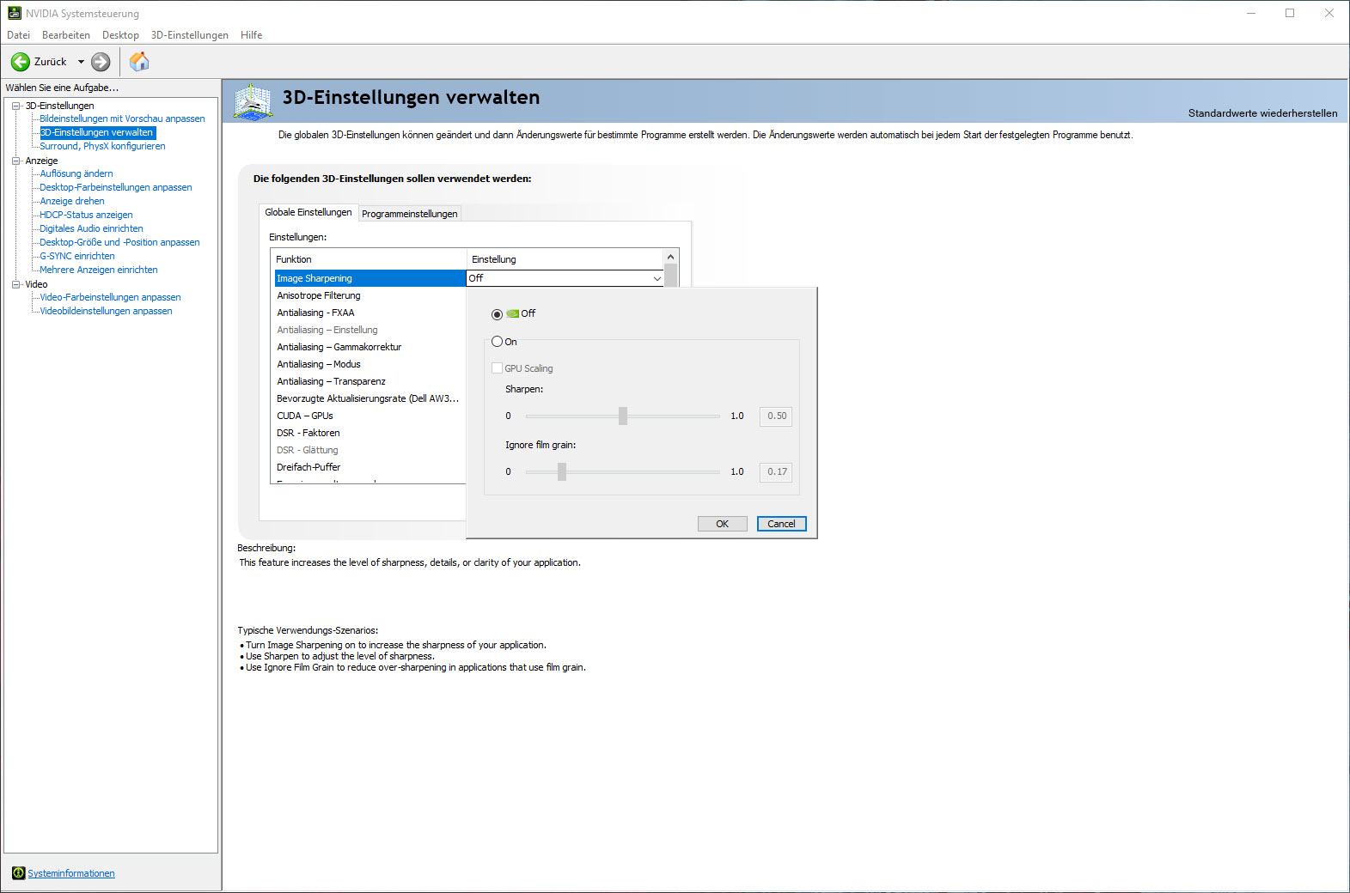Select the CUDA – GPUs row
Viewport: 1350px width, 893px height.
(370, 416)
